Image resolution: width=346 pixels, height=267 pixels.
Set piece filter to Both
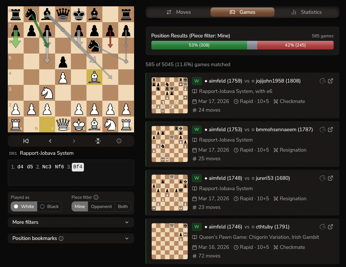[123, 206]
